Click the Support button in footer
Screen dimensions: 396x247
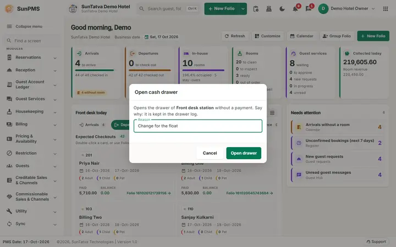pyautogui.click(x=376, y=242)
